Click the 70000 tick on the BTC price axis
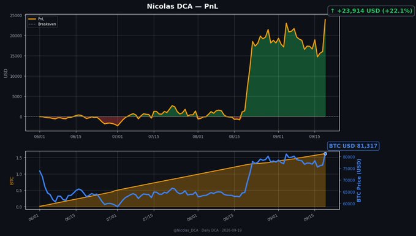Image resolution: width=416 pixels, height=236 pixels. click(349, 180)
